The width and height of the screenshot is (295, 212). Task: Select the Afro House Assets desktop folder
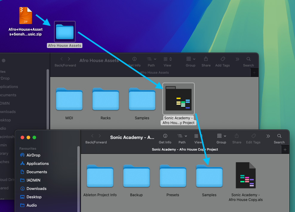(65, 32)
